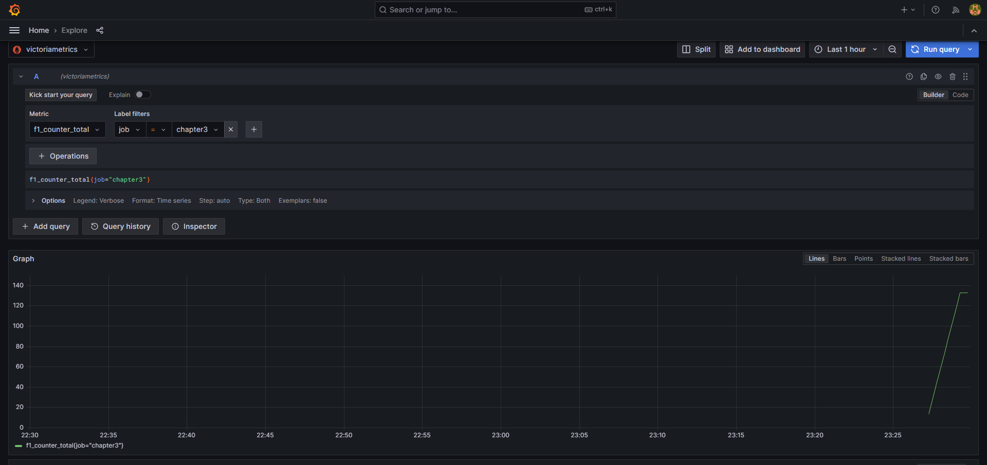
Task: Collapse the top bar with chevron-up
Action: coord(974,31)
